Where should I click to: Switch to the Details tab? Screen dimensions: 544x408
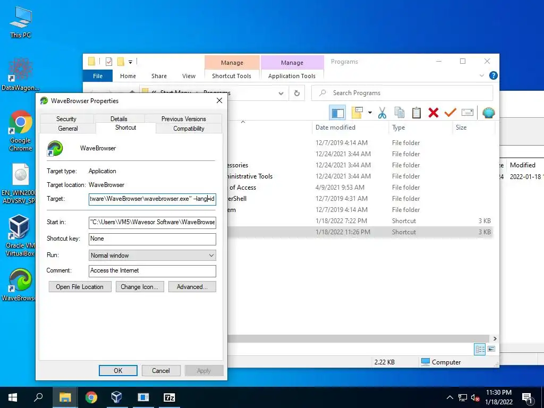(118, 118)
